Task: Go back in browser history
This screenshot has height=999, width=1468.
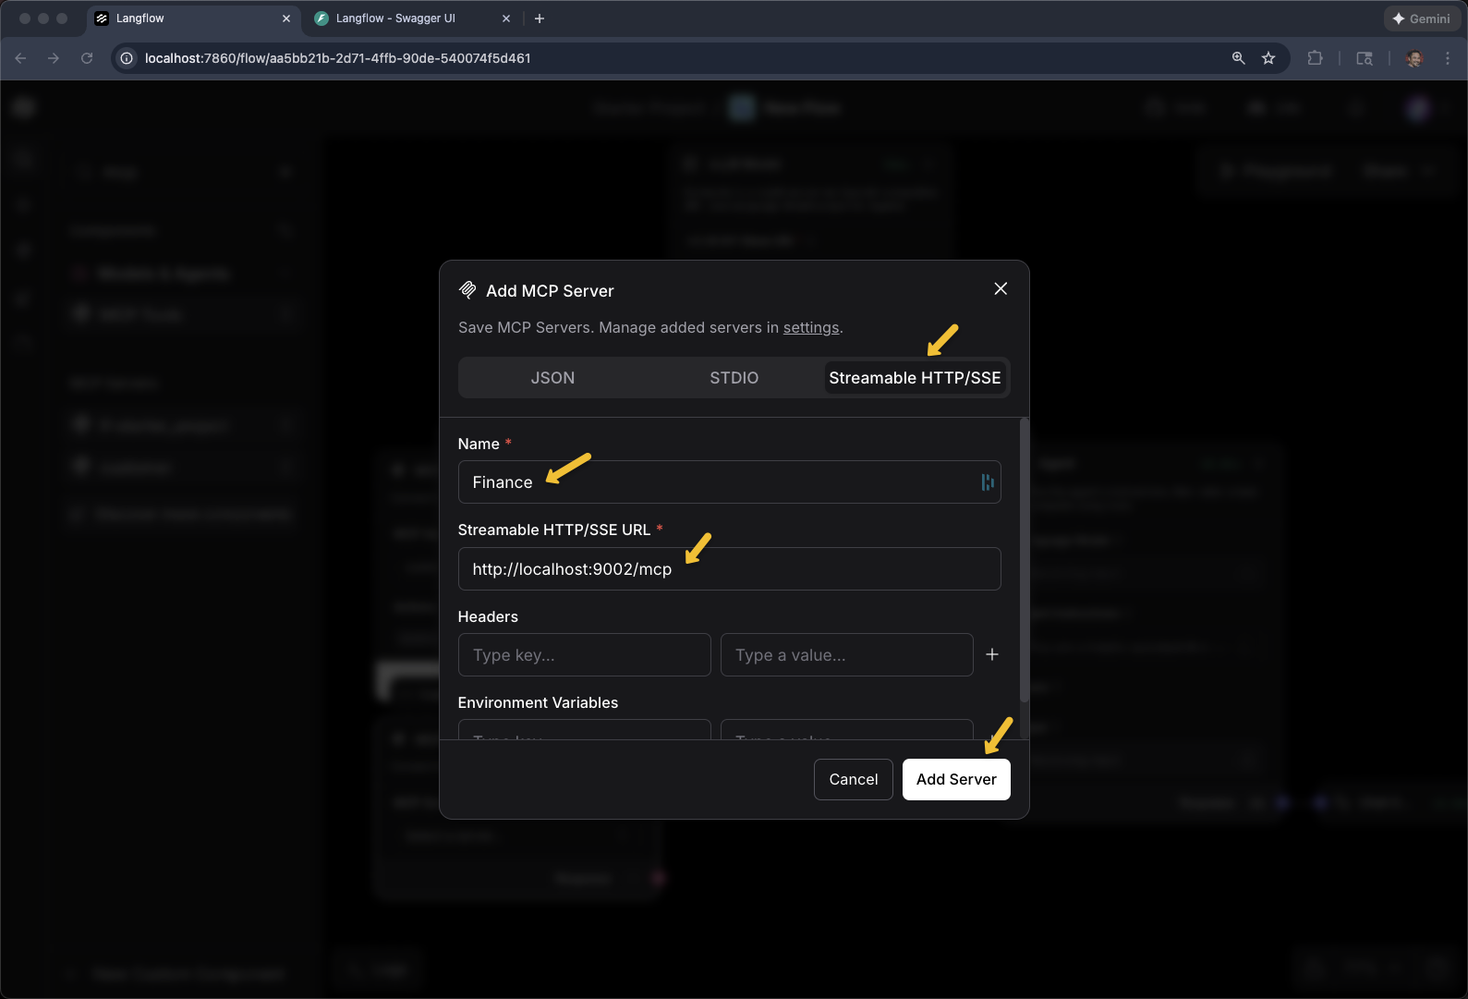Action: [20, 58]
